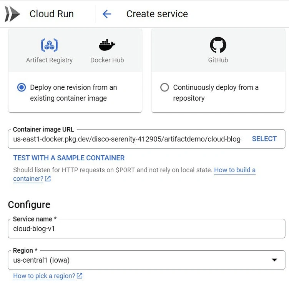
Task: Click the Cloud Run product title
Action: [51, 14]
